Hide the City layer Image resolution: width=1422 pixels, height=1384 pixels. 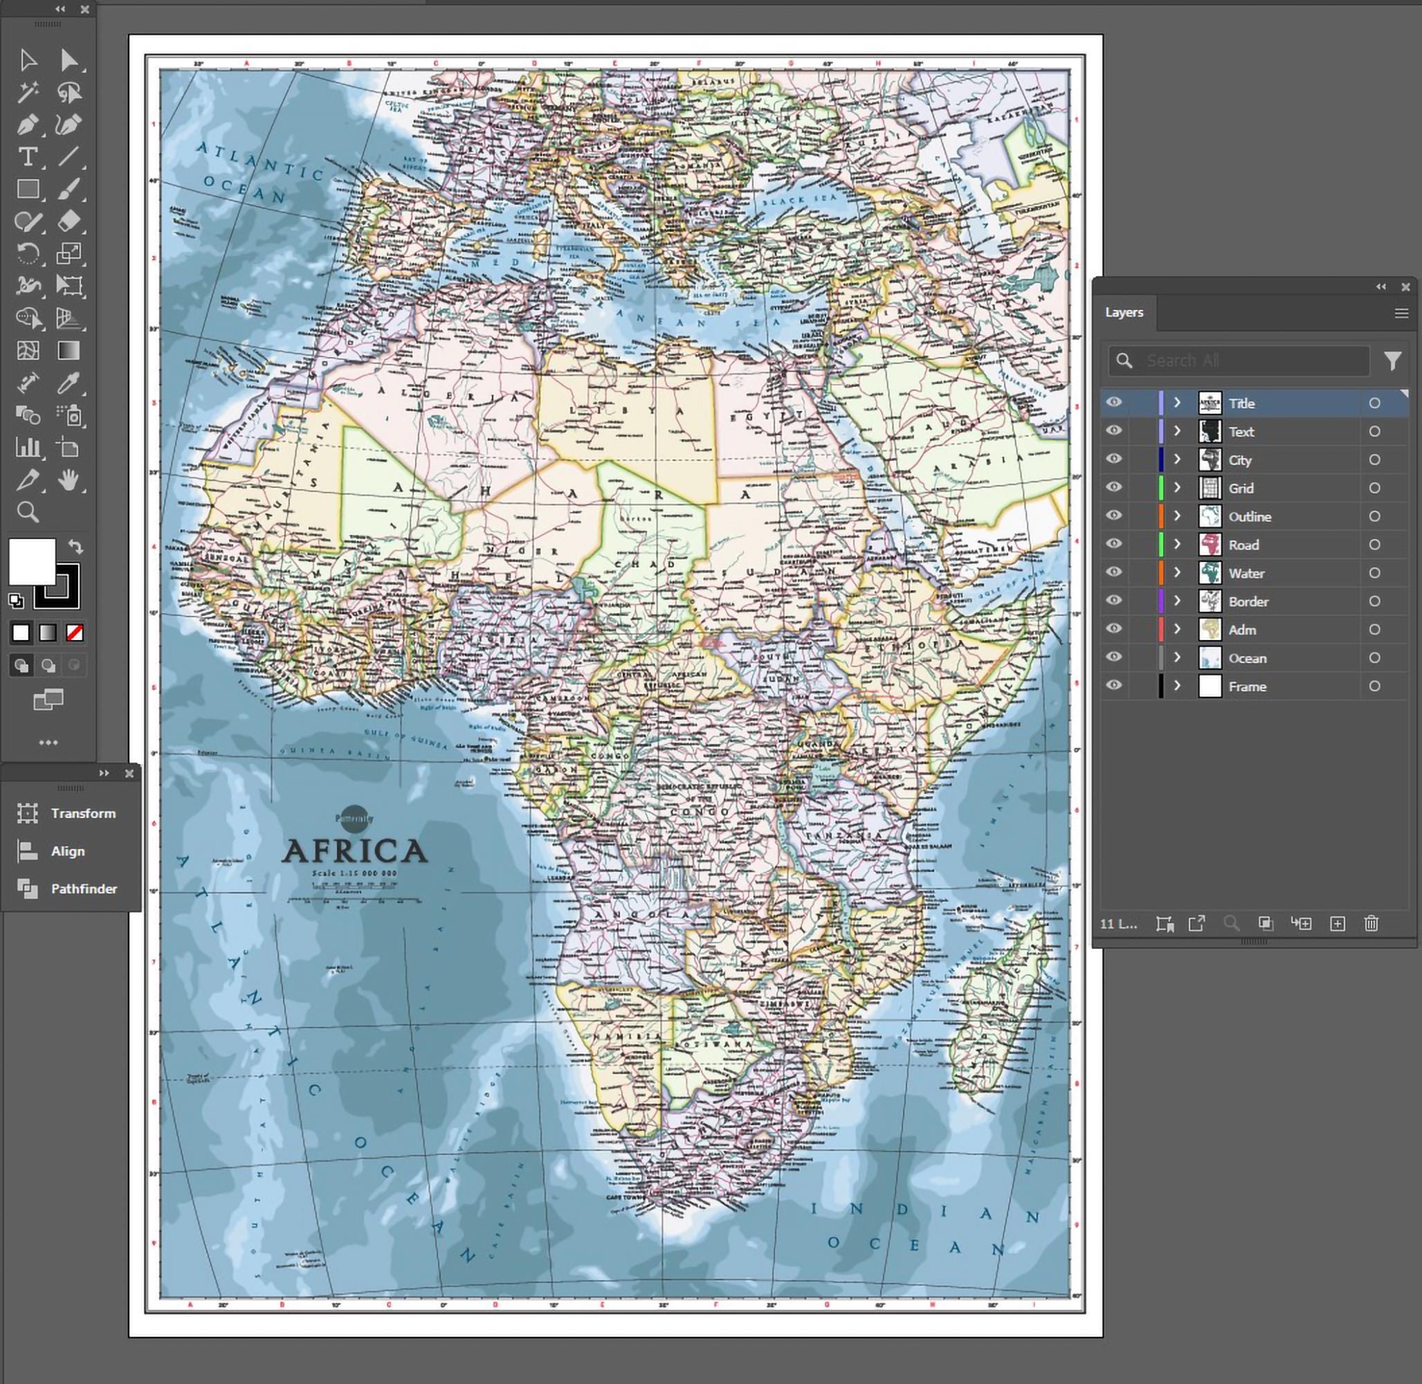click(x=1114, y=459)
